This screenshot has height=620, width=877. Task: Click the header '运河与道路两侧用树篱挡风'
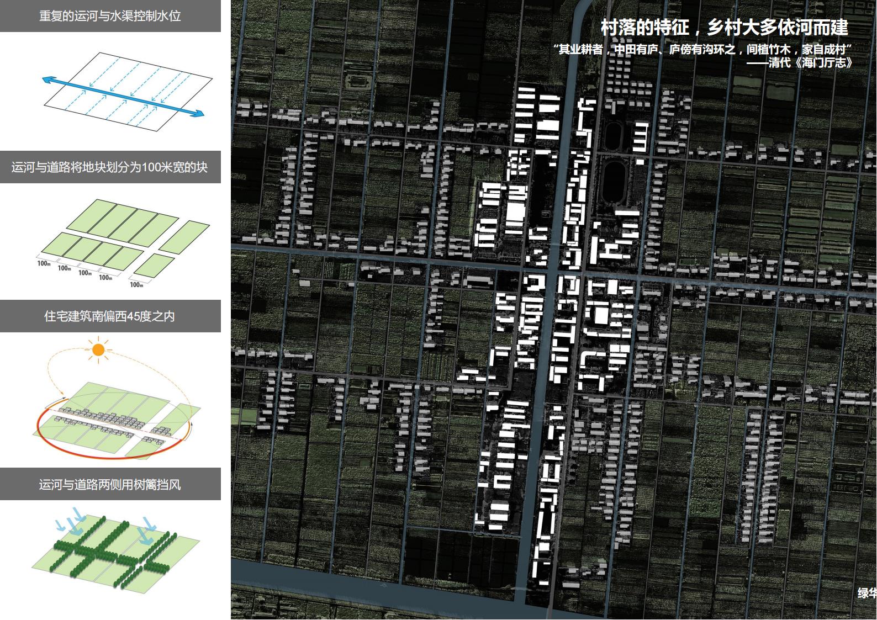[x=110, y=484]
